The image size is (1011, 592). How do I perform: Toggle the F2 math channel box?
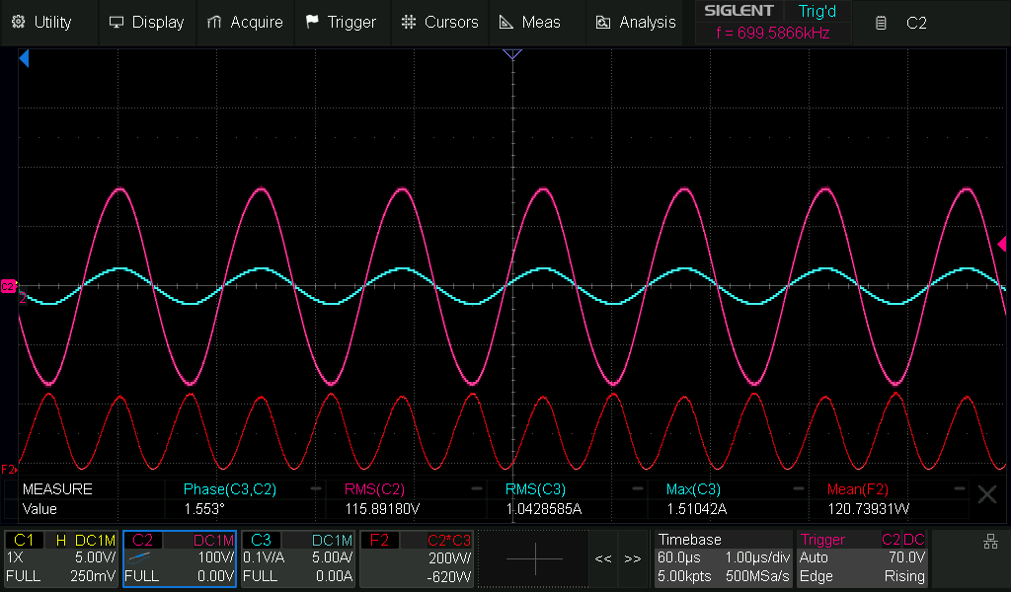417,558
